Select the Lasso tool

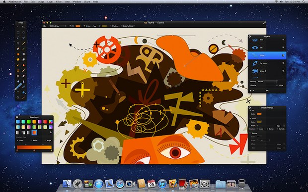pos(18,38)
